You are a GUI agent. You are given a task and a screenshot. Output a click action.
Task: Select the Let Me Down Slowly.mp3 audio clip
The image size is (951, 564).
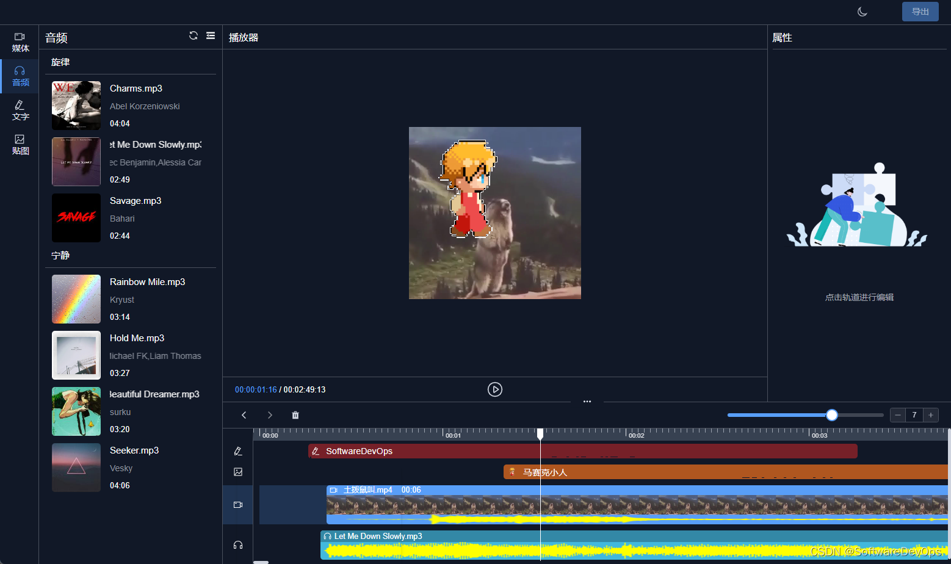[634, 545]
